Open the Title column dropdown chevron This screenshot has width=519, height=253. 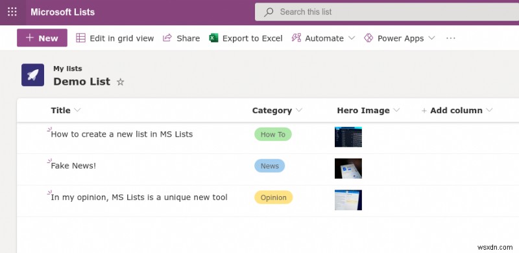point(77,110)
